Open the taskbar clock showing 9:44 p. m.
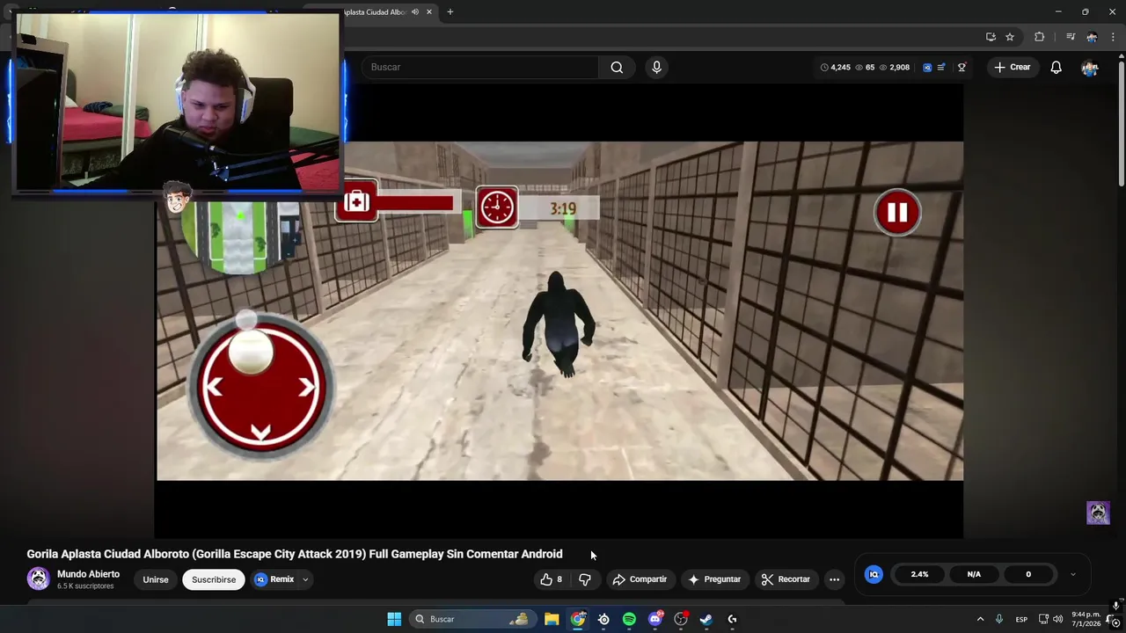Screen dimensions: 1126x633 pos(1086,619)
